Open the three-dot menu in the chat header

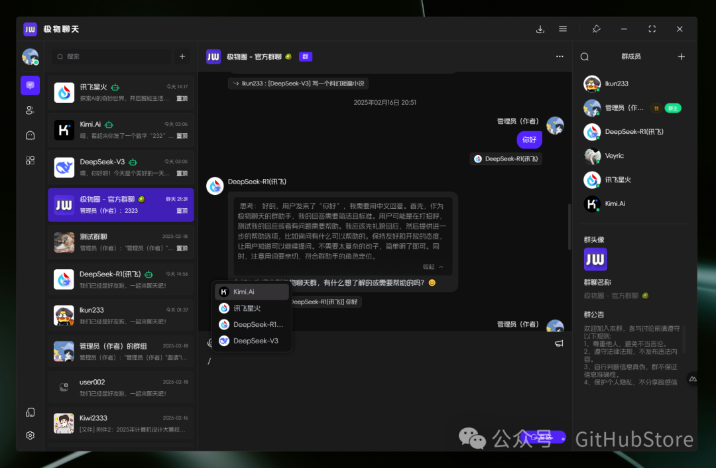(x=560, y=56)
